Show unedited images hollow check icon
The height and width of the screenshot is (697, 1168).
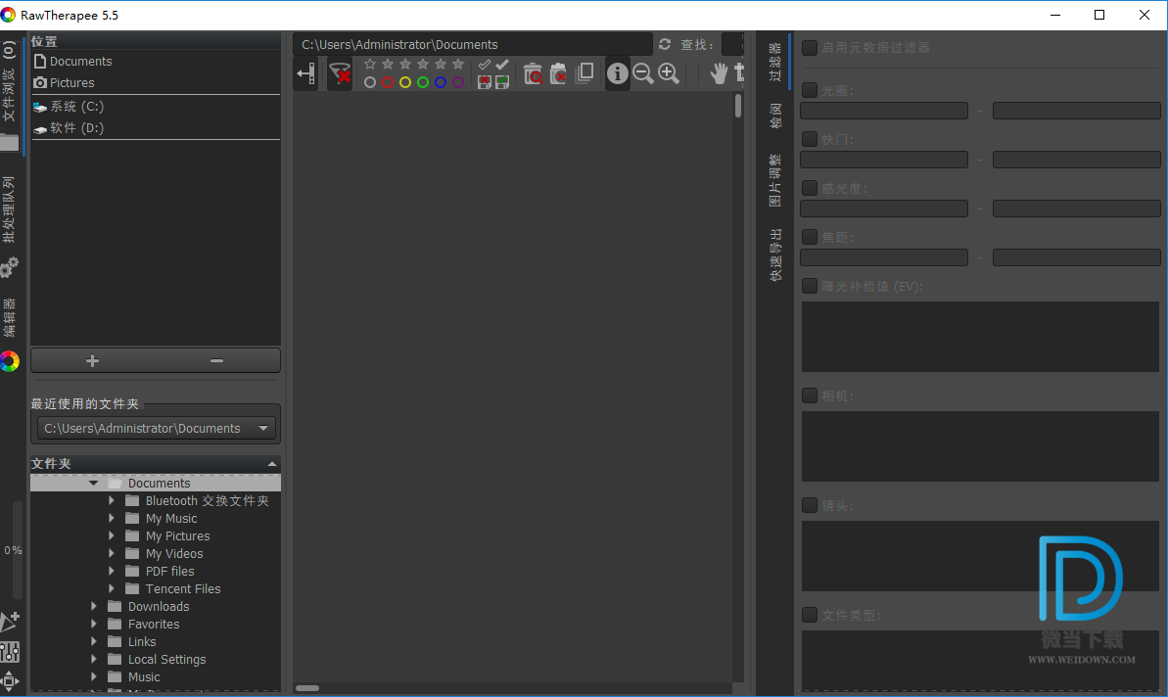click(x=485, y=65)
